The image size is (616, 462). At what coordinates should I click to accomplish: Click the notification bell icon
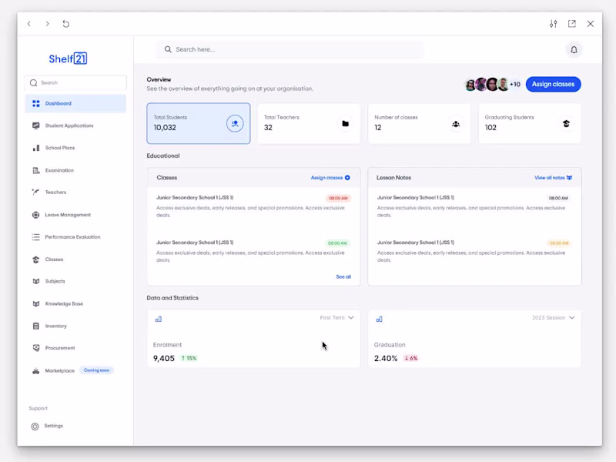(x=574, y=49)
